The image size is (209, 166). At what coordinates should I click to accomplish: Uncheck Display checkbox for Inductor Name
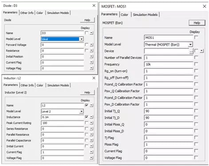87,105
